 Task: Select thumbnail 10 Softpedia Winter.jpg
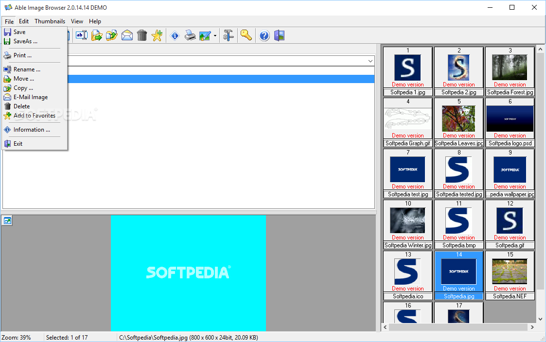pyautogui.click(x=408, y=224)
